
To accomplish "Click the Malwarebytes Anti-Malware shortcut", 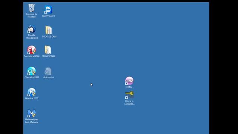I will pos(31,113).
